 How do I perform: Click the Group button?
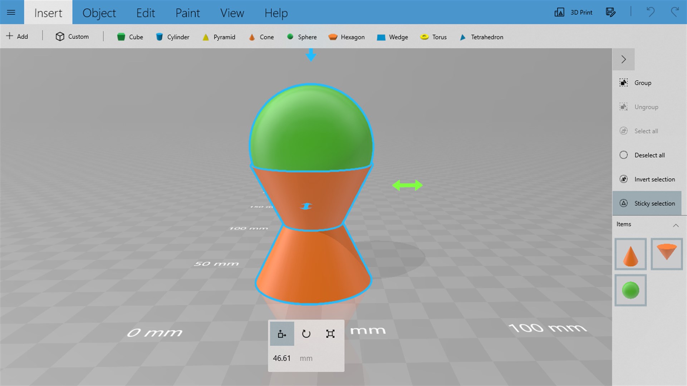[x=643, y=83]
